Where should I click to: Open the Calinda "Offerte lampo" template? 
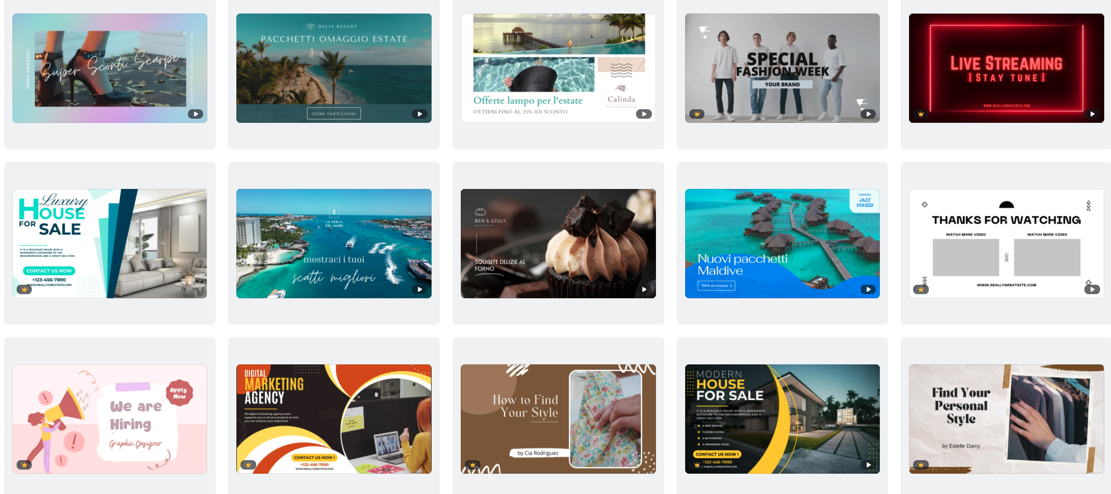(x=558, y=68)
